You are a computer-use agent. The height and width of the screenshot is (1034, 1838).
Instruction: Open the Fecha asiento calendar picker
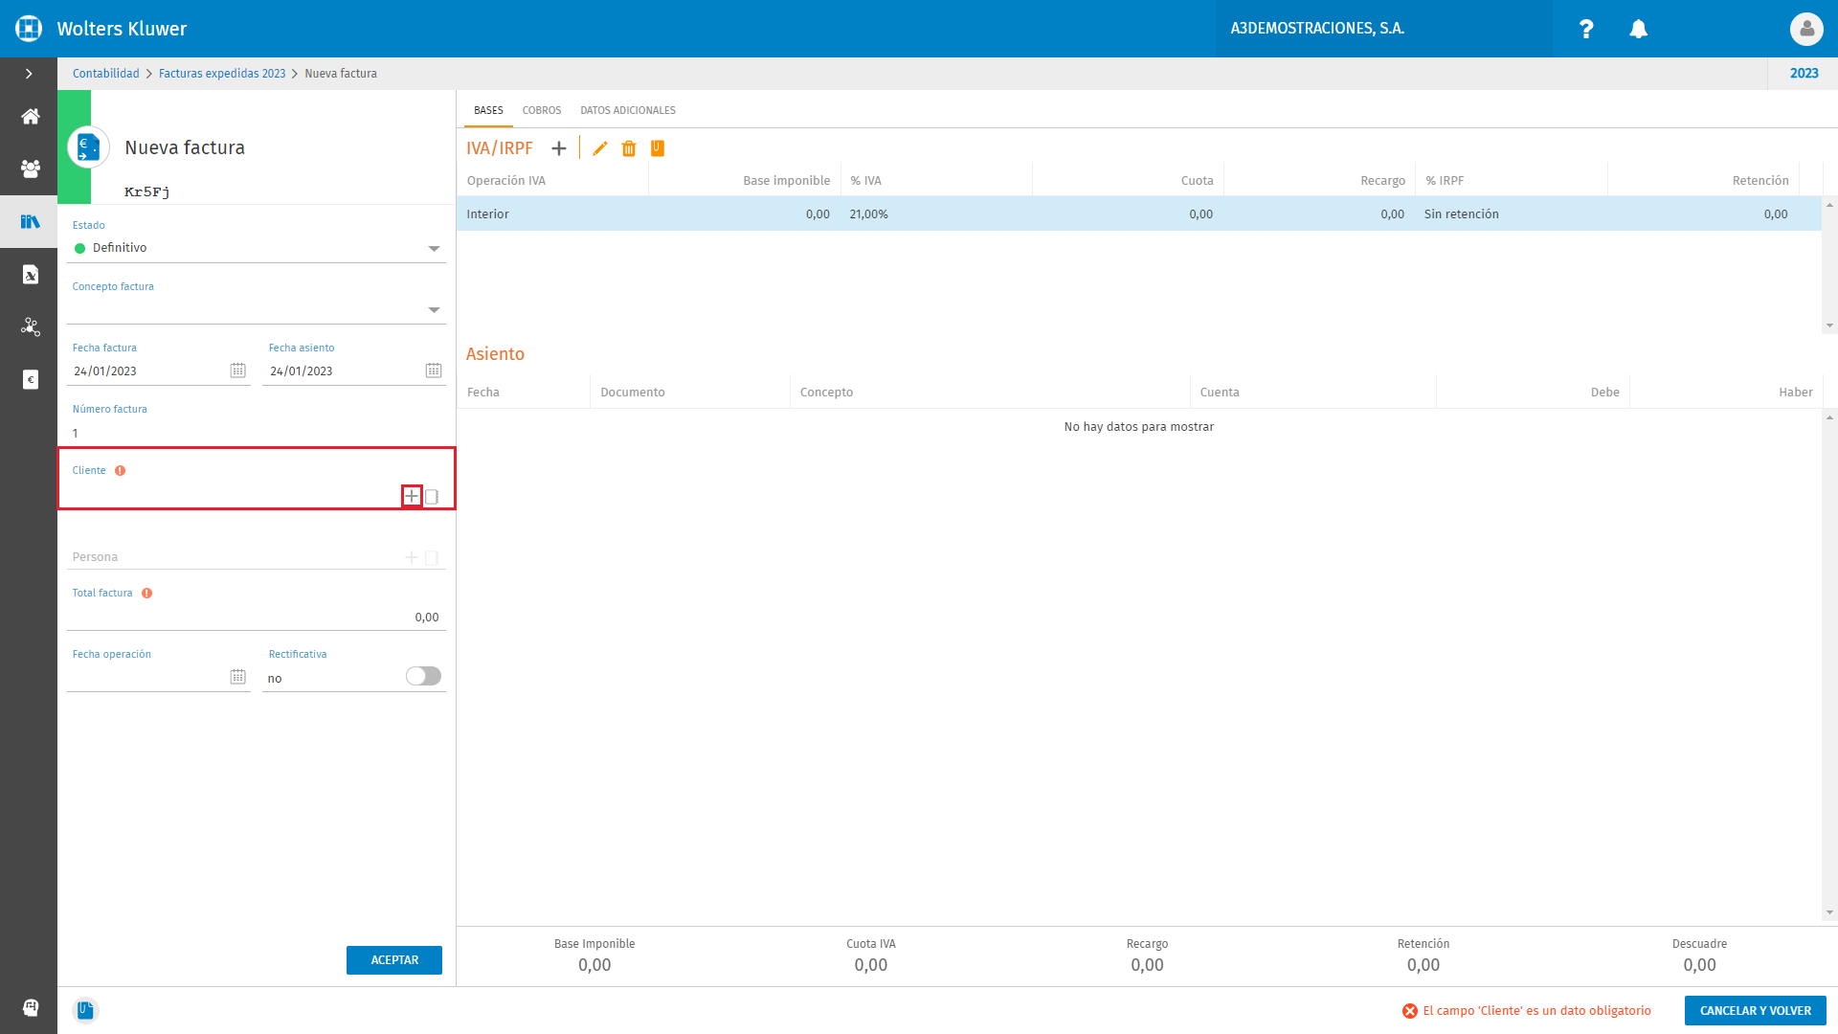[434, 371]
